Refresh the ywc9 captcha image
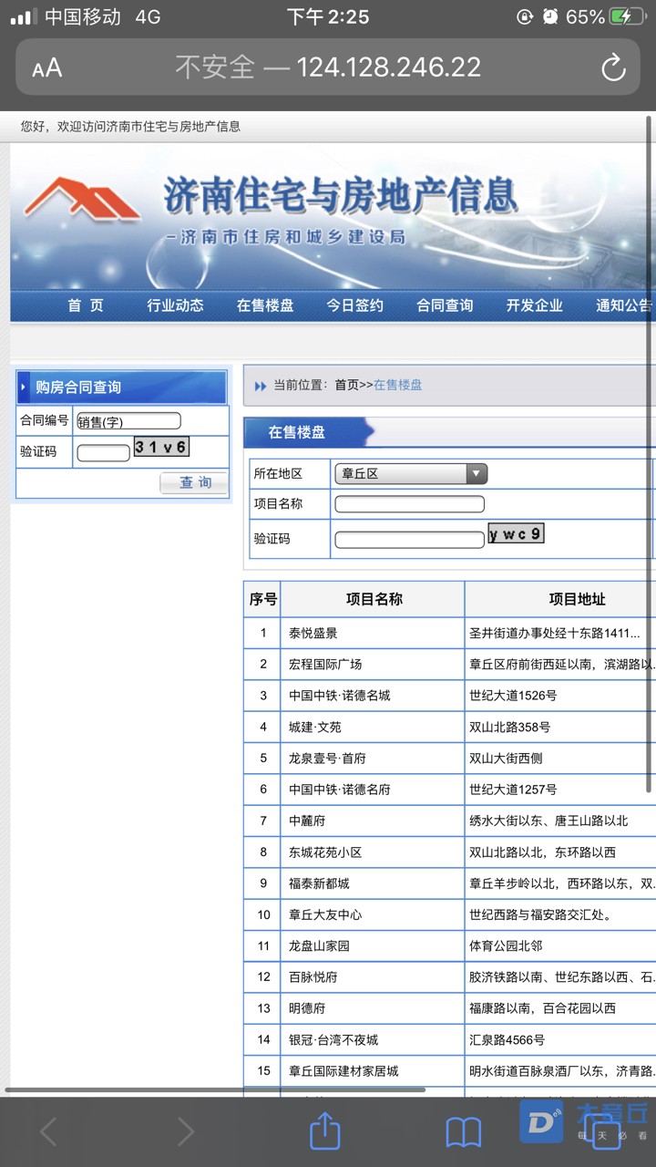The width and height of the screenshot is (656, 1167). tap(516, 534)
